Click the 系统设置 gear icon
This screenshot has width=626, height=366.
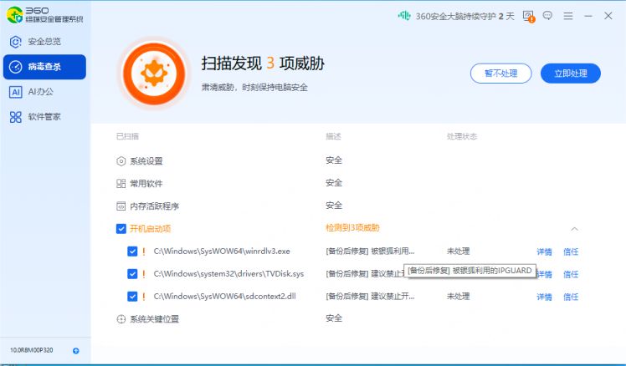click(x=121, y=161)
